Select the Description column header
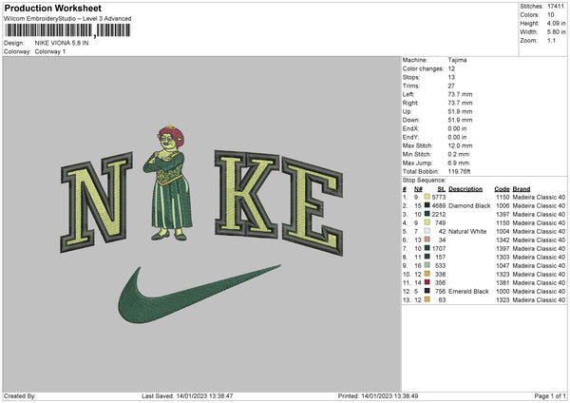570x403 pixels. pyautogui.click(x=465, y=189)
